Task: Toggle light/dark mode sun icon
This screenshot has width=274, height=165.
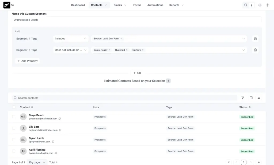Action: coord(267,5)
